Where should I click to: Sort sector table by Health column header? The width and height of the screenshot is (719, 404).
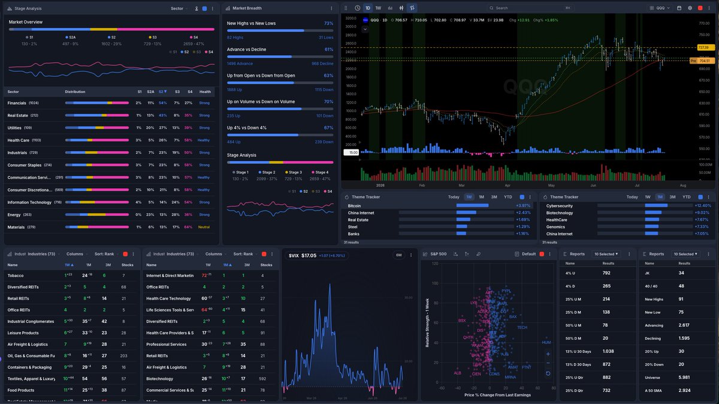point(205,92)
